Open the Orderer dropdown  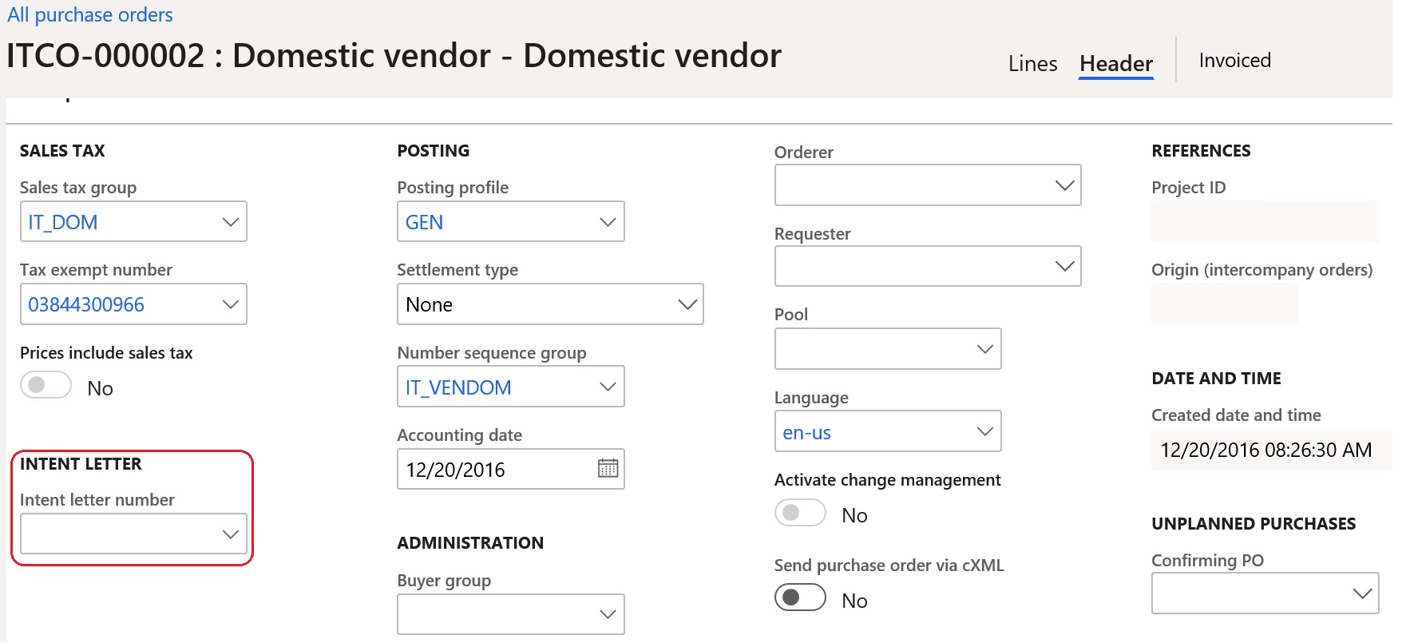(x=1064, y=185)
